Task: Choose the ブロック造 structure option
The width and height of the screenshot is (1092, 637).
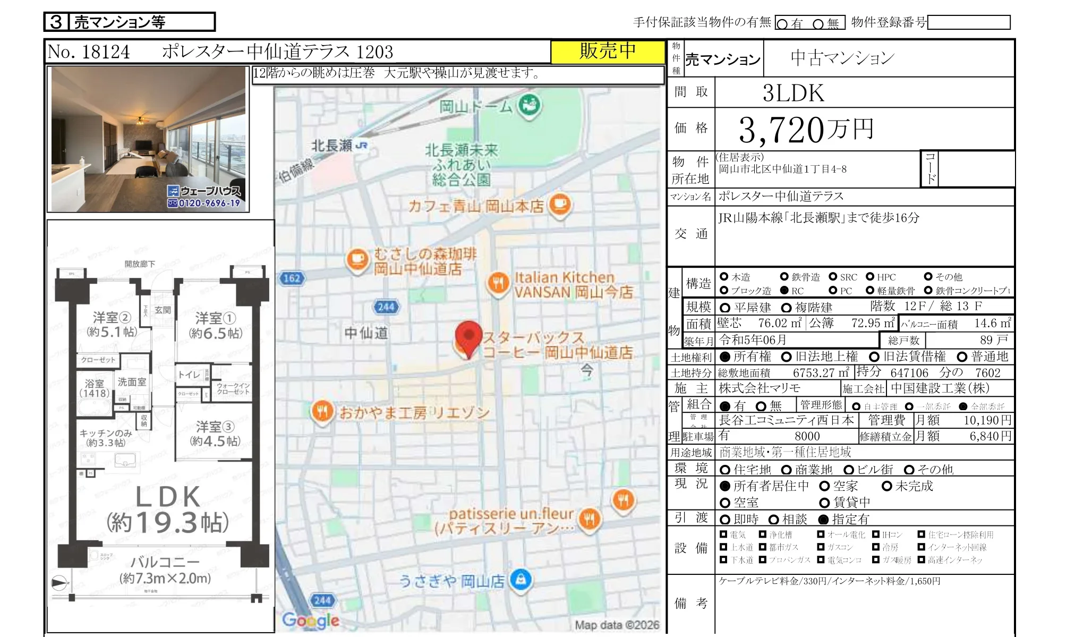Action: coord(724,291)
